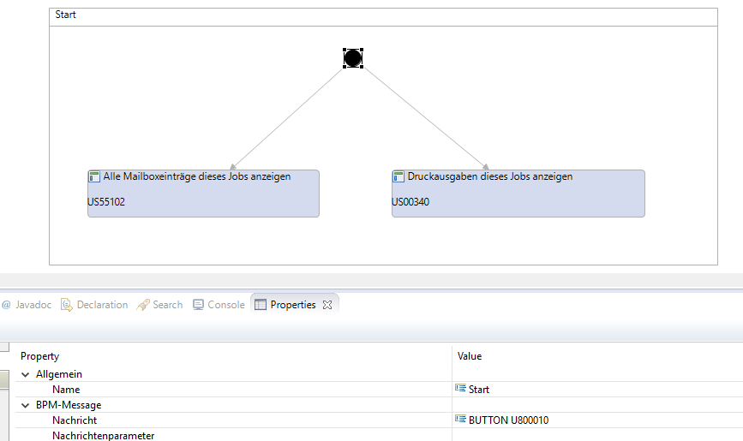Select the Nachrichtenparameter property row
Screen dimensions: 743x441
379,435
